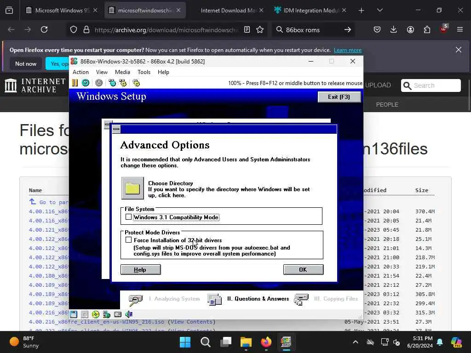Screen dimensions: 471x353
Task: Switch to Microsoft Windows 95 Firefox tab
Action: point(62,10)
